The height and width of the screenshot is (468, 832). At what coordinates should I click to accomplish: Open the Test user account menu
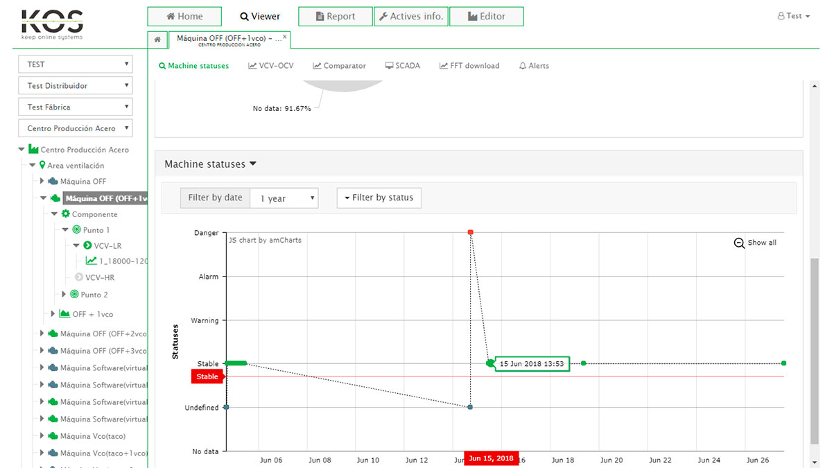794,16
